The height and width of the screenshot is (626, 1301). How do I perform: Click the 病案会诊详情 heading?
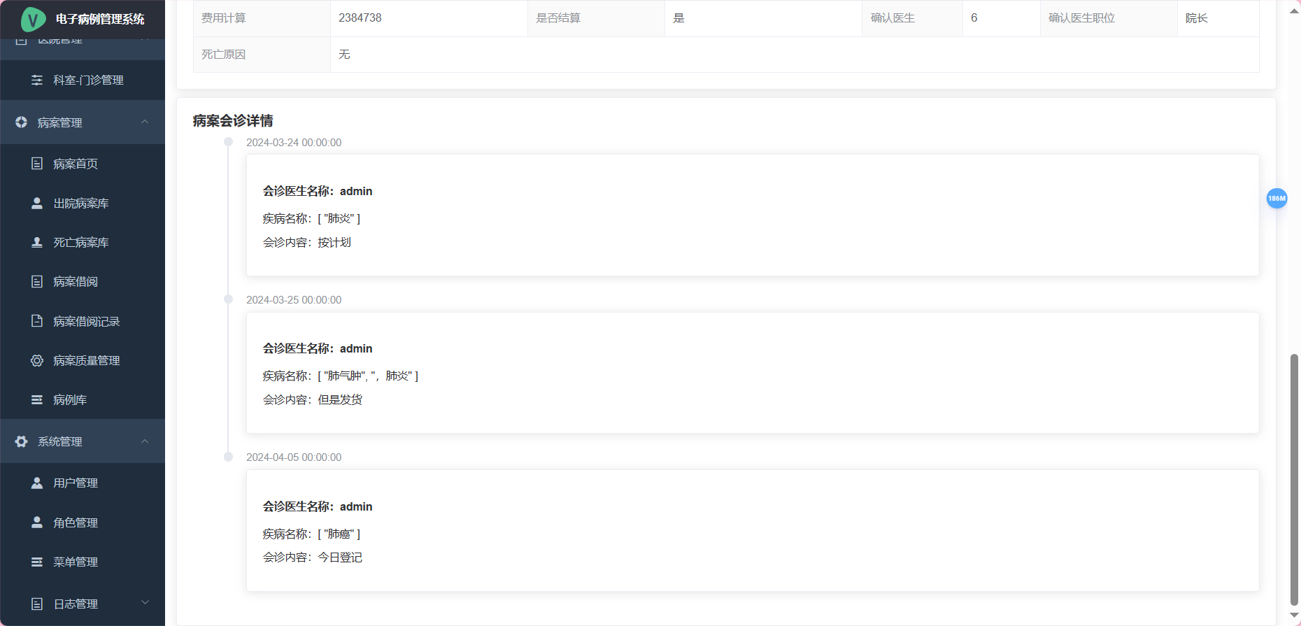(233, 121)
